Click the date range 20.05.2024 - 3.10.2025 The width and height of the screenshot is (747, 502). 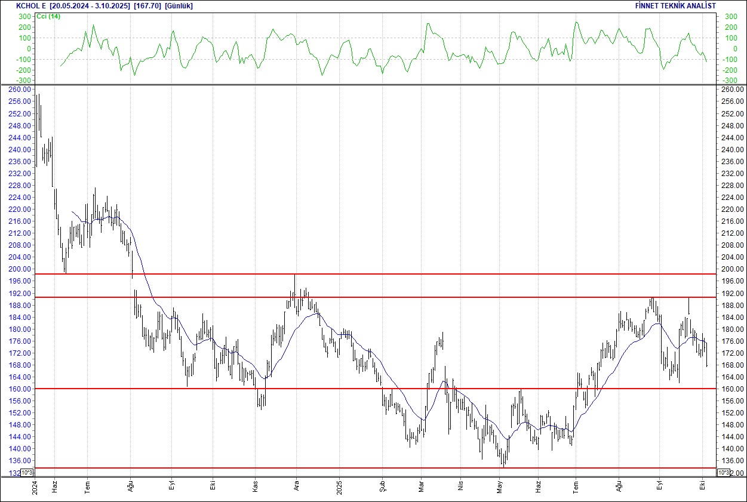90,6
